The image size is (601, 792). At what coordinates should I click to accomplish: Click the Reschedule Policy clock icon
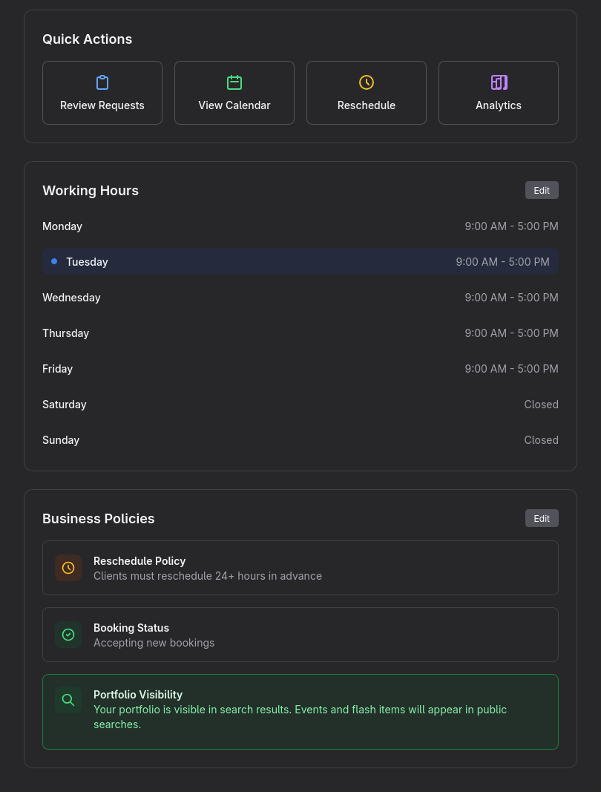click(x=68, y=568)
